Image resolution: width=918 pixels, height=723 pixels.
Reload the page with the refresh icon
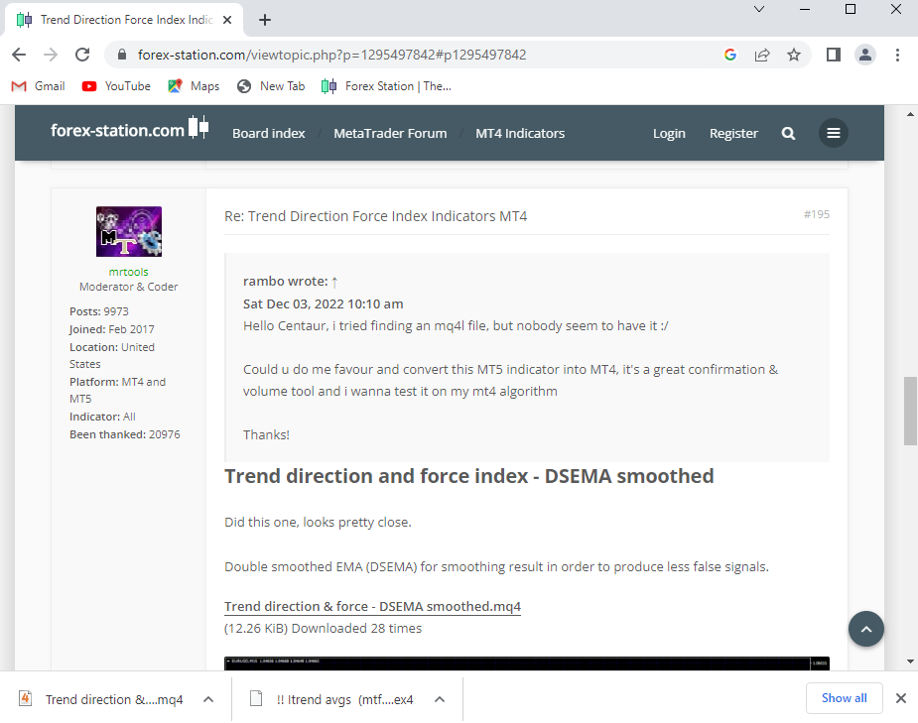(x=82, y=55)
